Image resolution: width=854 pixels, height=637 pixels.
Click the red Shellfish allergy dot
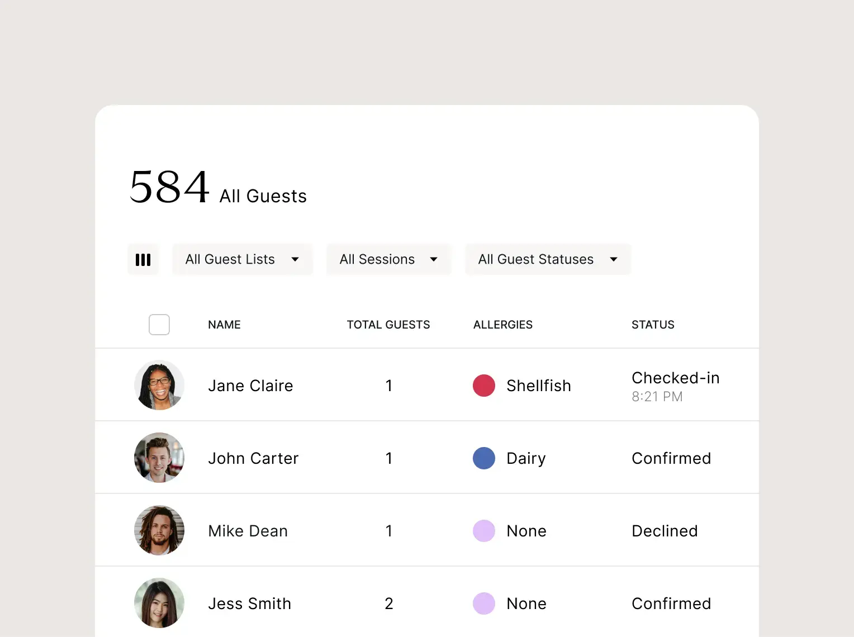(x=484, y=386)
